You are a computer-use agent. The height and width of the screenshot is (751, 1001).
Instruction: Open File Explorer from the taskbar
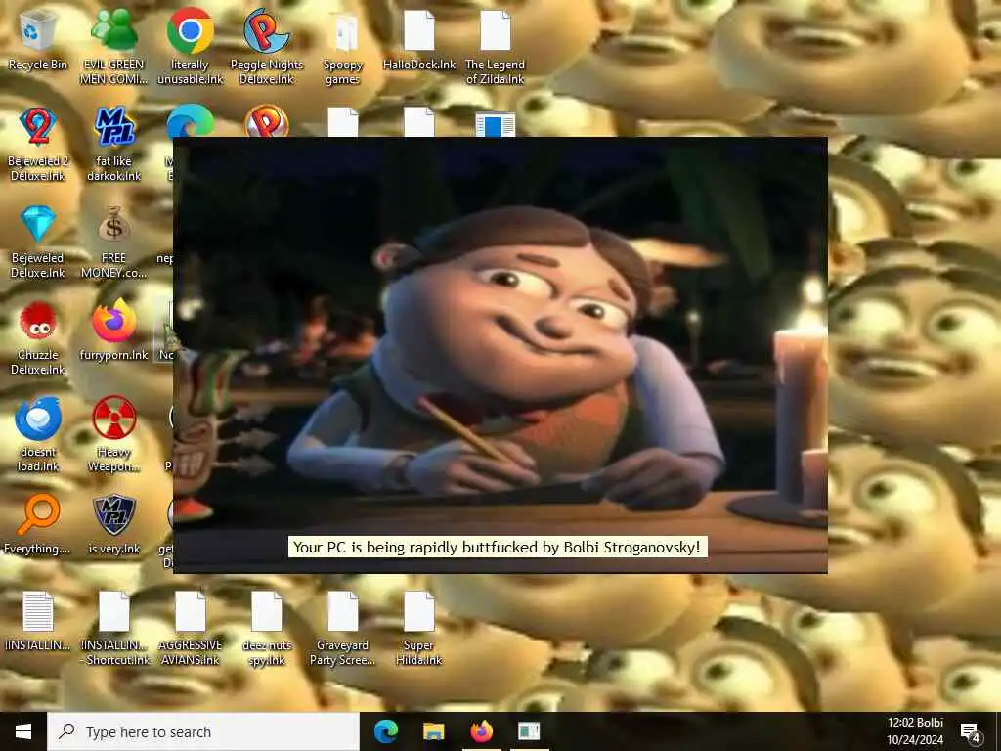point(433,731)
